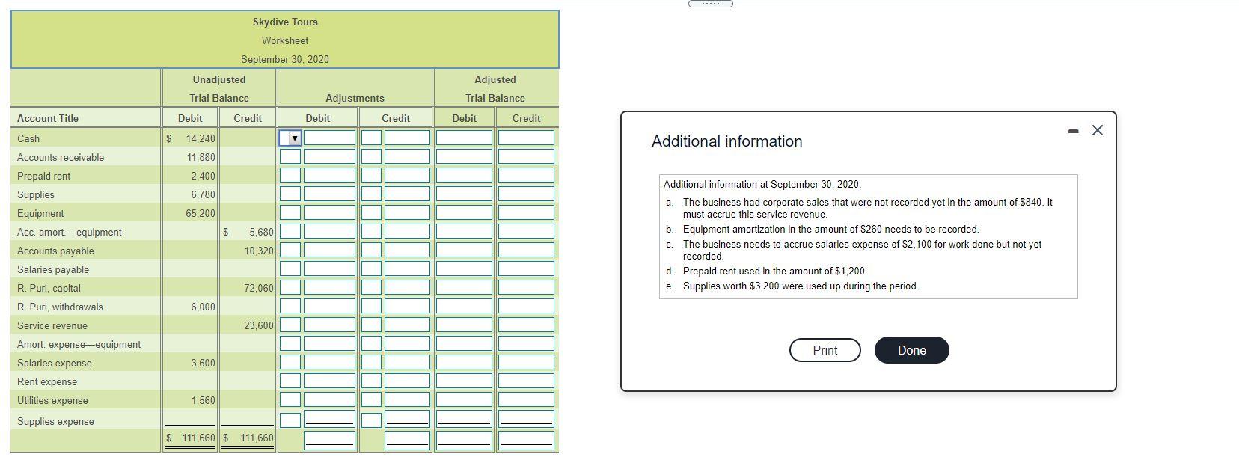Open Supplies expense adjustment debit letter dropdown

(290, 420)
